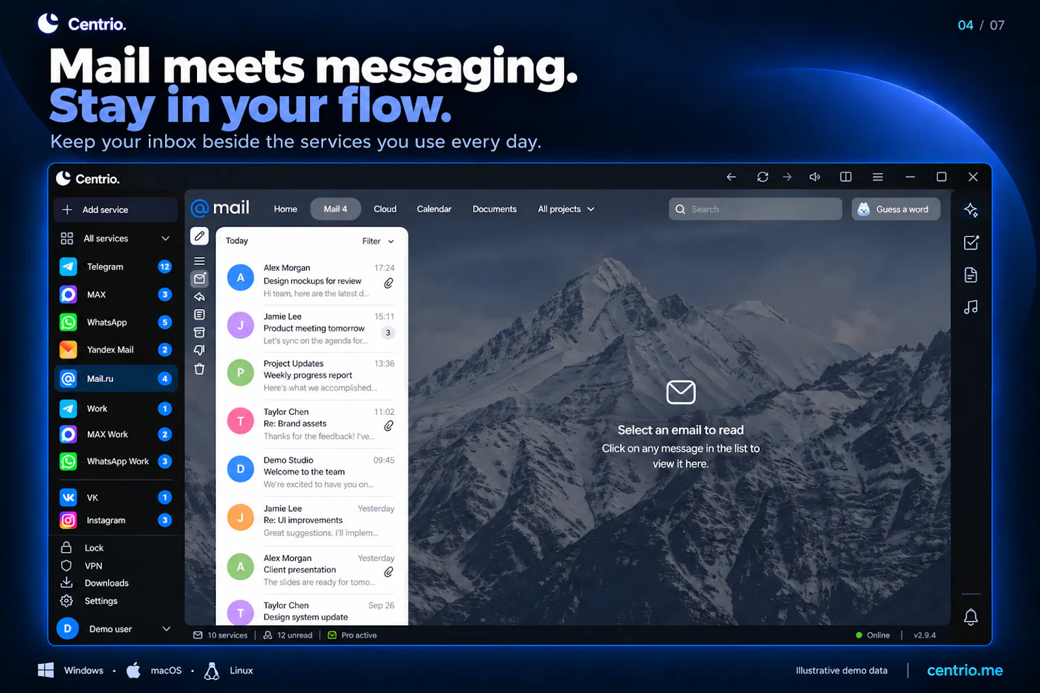Open inbox envelope icon in mail rail
This screenshot has width=1040, height=693.
point(200,279)
